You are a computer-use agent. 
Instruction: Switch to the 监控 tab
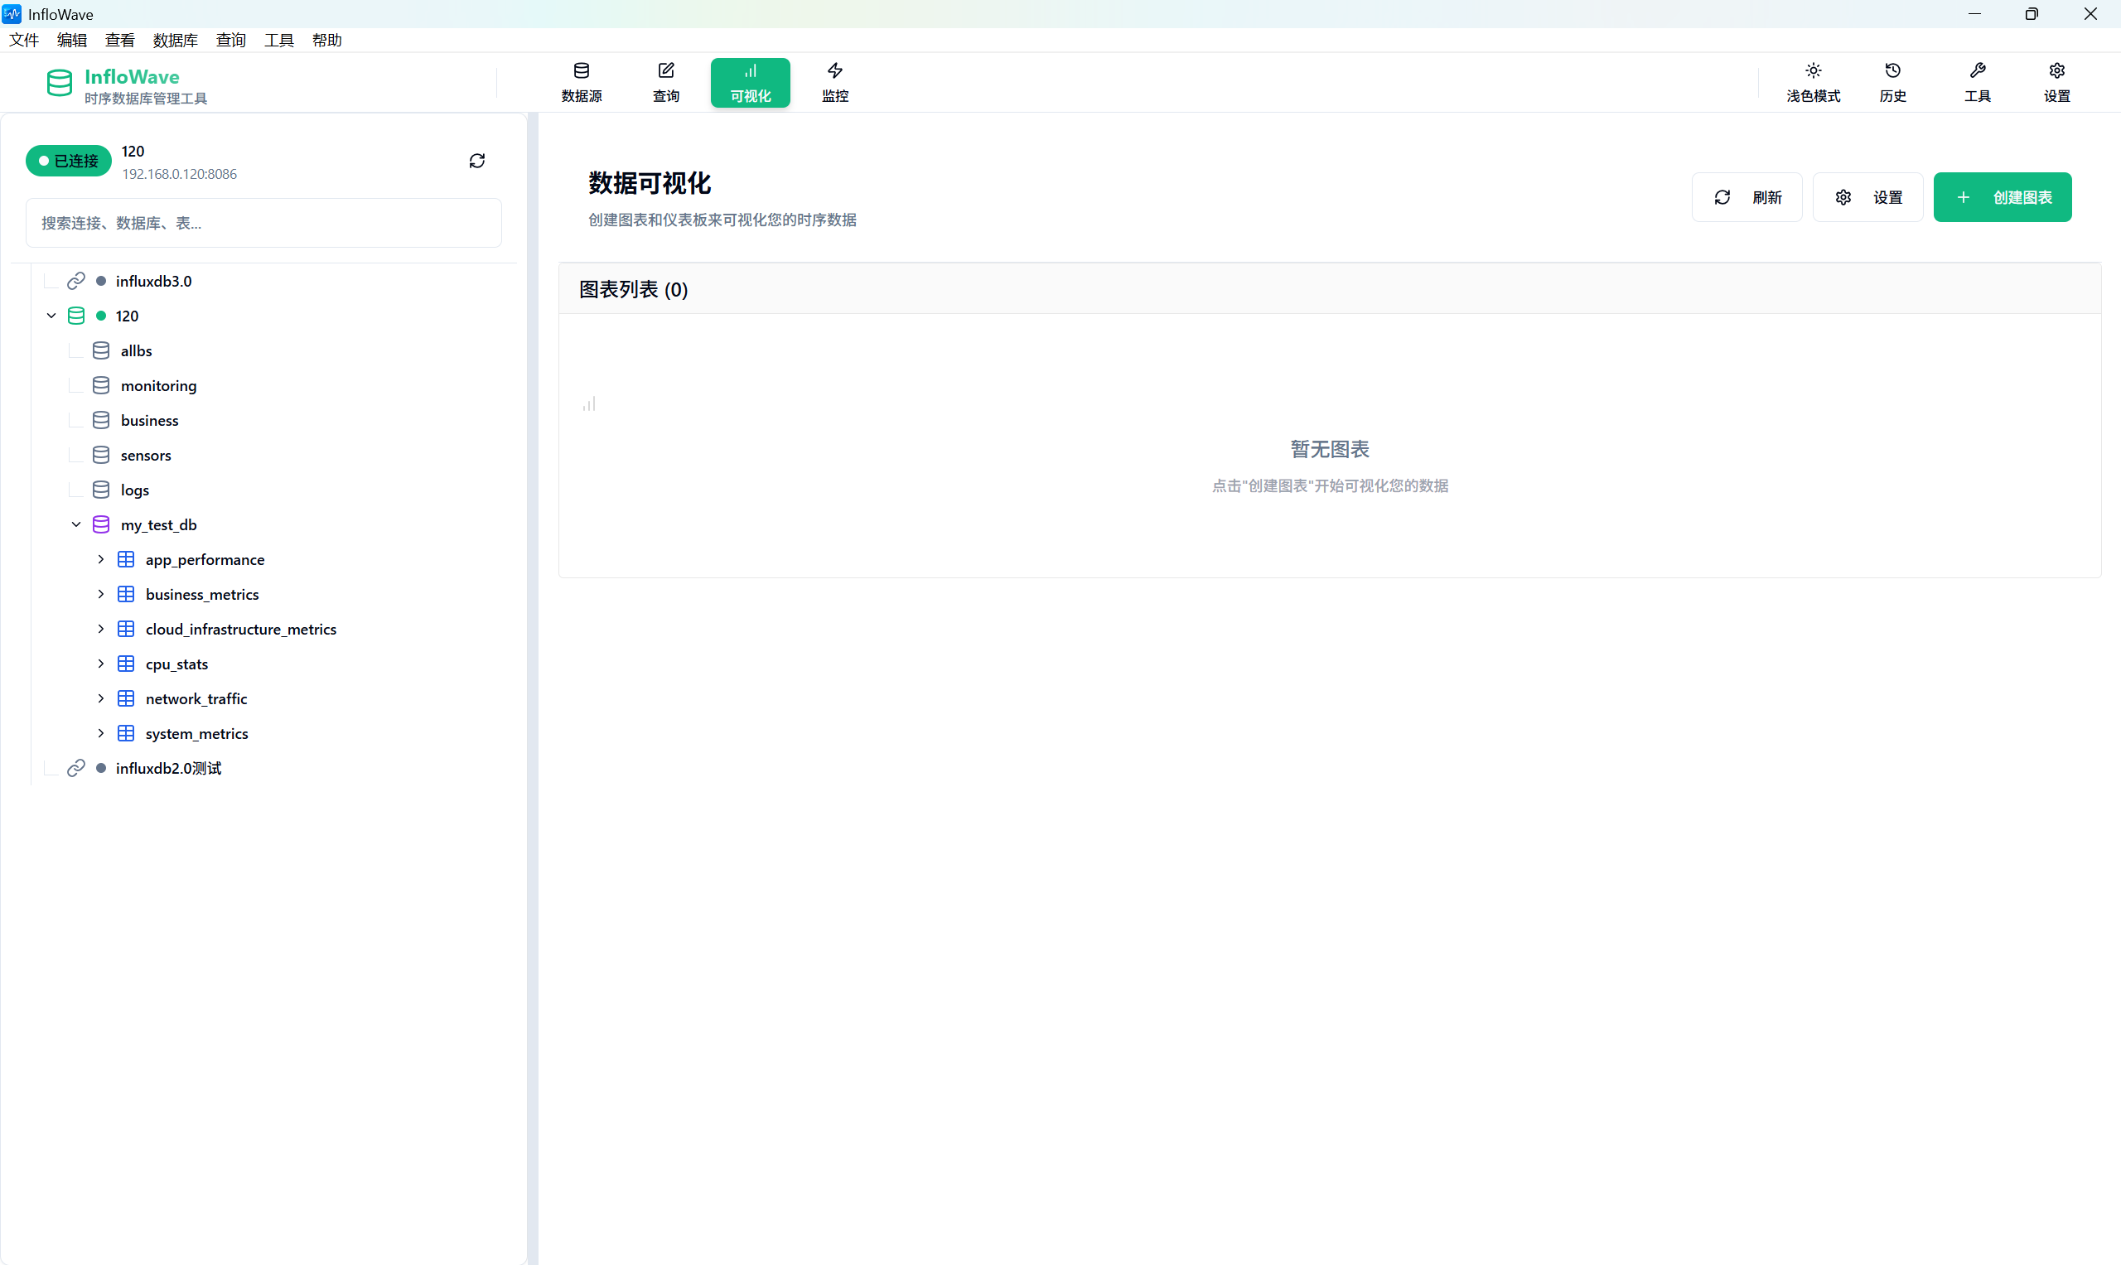(834, 83)
